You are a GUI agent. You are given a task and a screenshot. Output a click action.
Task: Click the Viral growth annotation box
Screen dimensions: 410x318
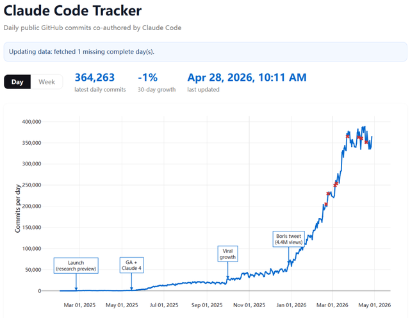pos(228,254)
